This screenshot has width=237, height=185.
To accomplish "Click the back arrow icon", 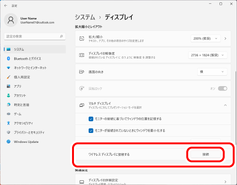I will [x=6, y=6].
